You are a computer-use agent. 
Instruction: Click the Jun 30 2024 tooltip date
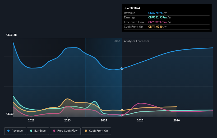click(x=132, y=8)
